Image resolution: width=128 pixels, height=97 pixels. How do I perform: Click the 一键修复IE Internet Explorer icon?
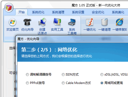[120, 22]
